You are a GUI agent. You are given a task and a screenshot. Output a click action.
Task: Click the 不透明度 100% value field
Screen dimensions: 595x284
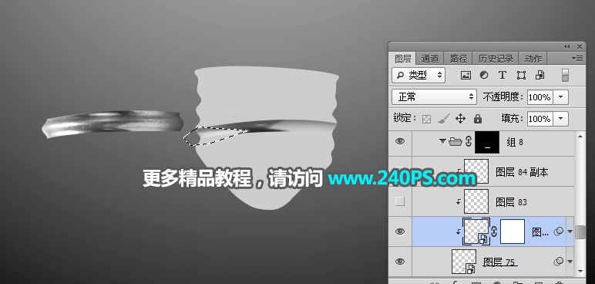pos(540,97)
